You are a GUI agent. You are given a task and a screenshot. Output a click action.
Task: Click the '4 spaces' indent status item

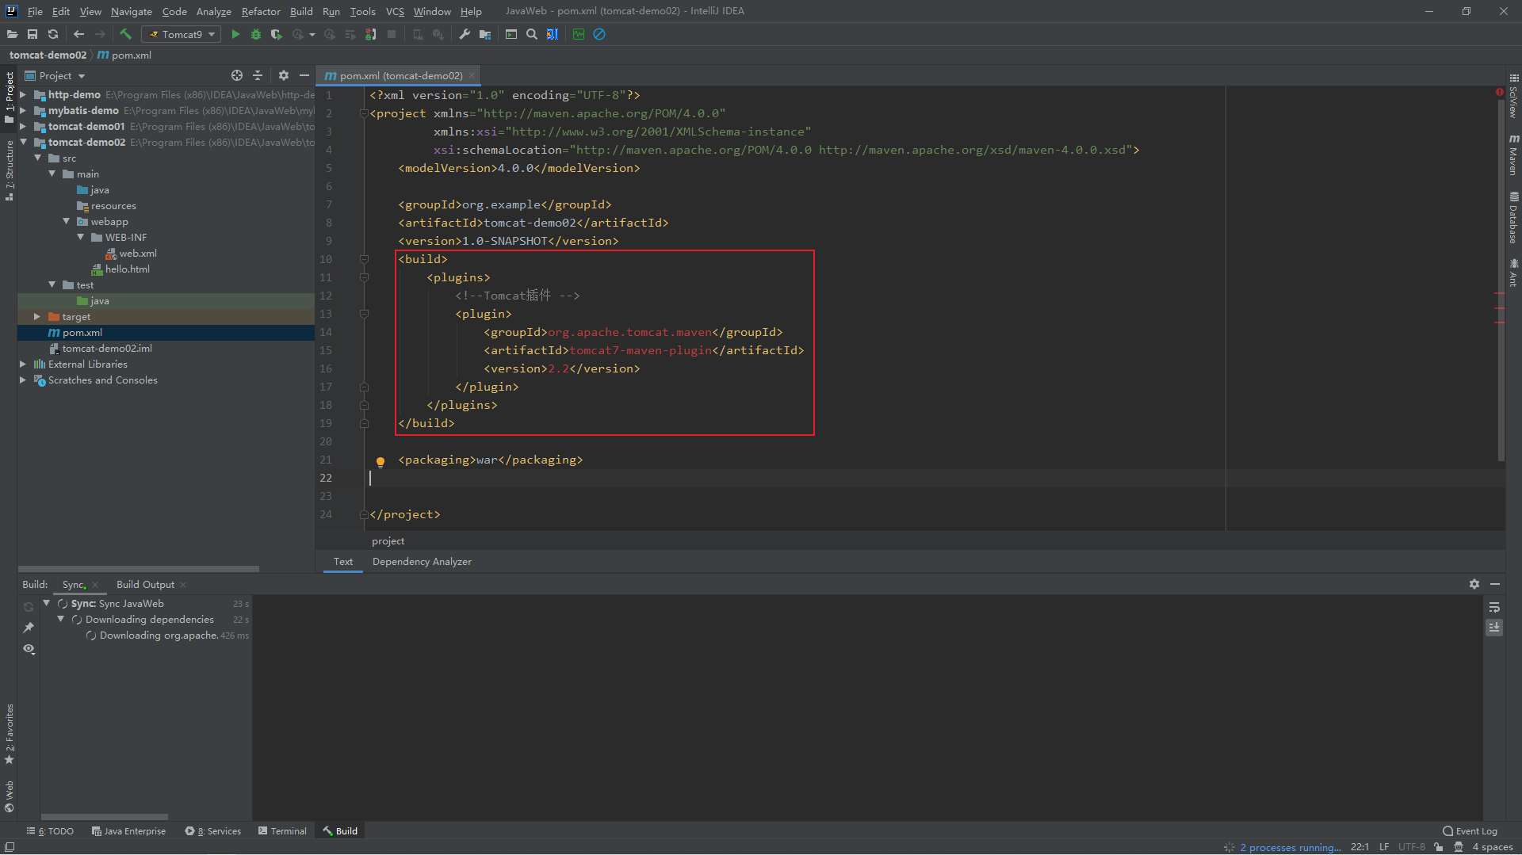point(1493,847)
